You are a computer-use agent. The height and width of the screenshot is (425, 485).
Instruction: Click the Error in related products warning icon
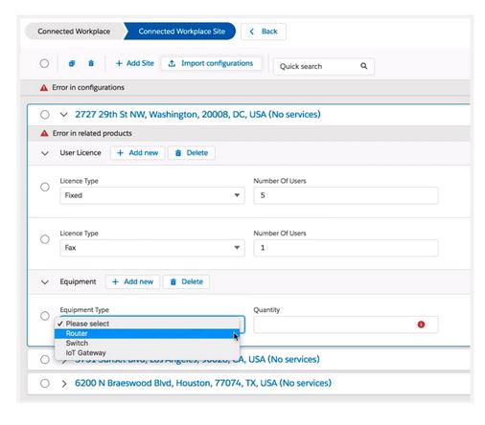(44, 133)
